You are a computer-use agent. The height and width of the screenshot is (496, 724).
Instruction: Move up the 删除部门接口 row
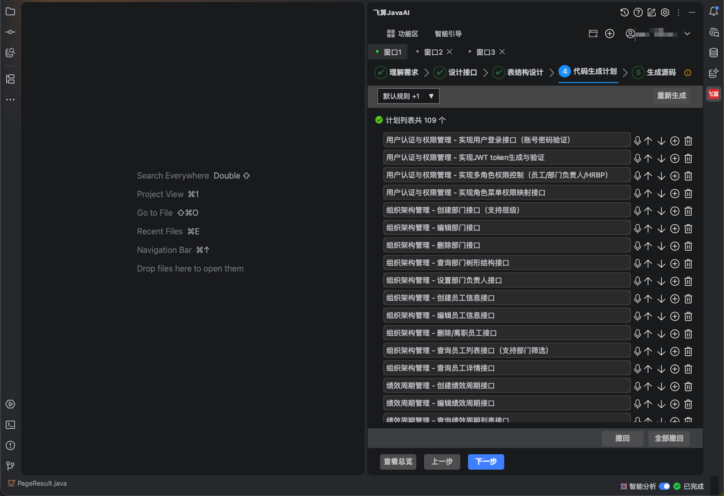point(648,246)
